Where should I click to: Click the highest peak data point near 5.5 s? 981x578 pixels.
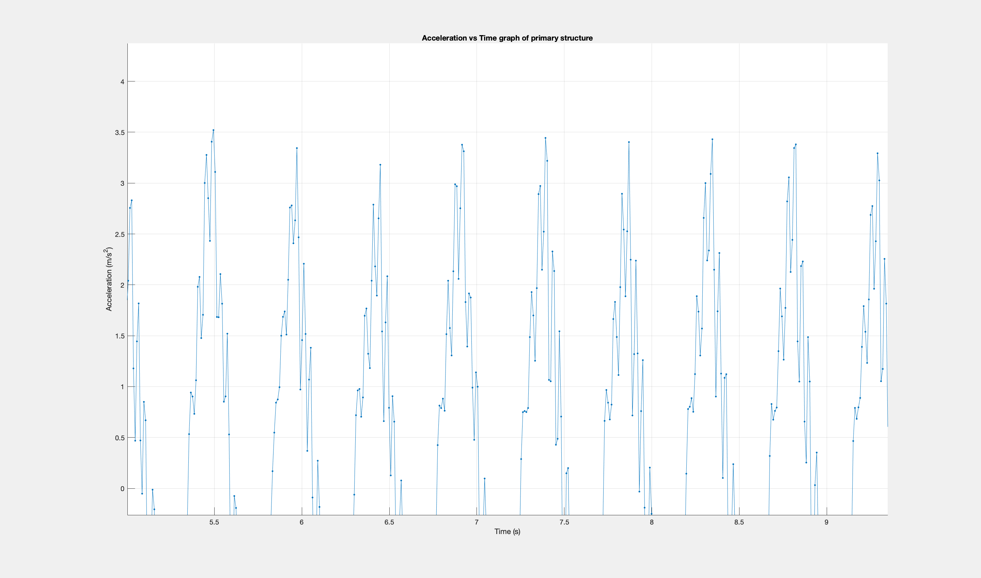(213, 130)
